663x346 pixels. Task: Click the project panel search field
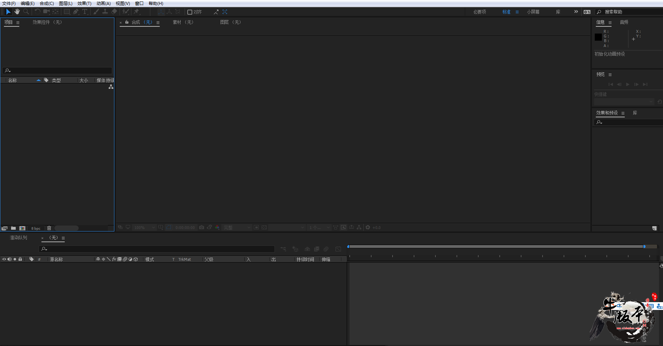(x=57, y=71)
